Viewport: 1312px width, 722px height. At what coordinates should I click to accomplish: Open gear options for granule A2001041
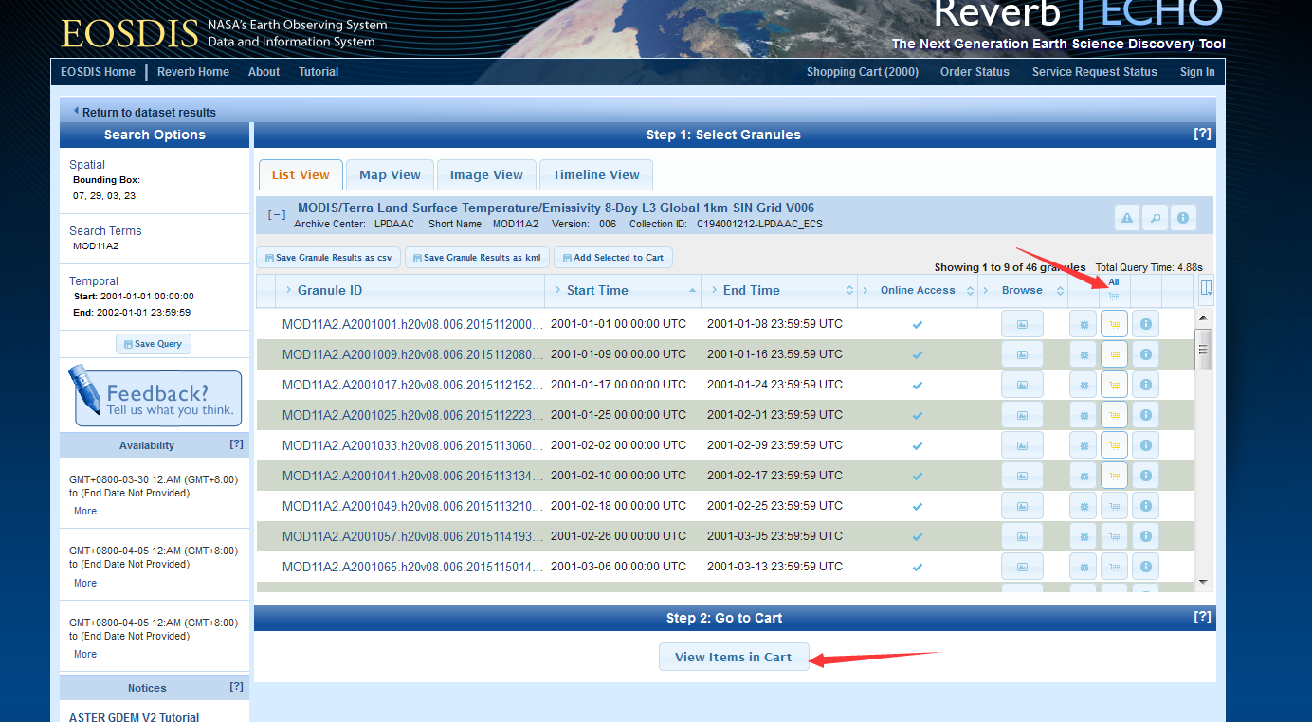point(1084,476)
